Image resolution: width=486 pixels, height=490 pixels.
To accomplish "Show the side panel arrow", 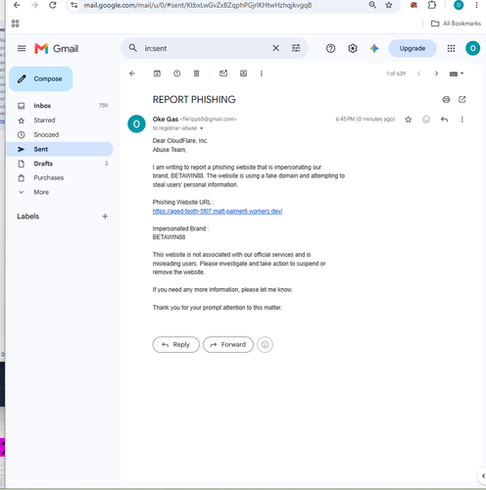I will tap(483, 476).
